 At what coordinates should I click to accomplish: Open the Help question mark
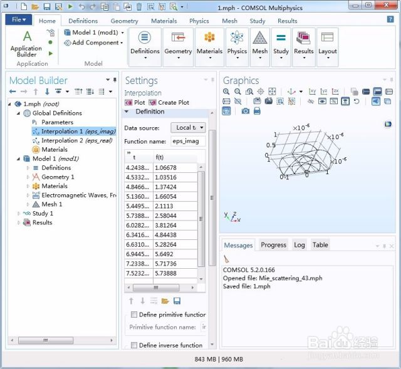point(390,19)
